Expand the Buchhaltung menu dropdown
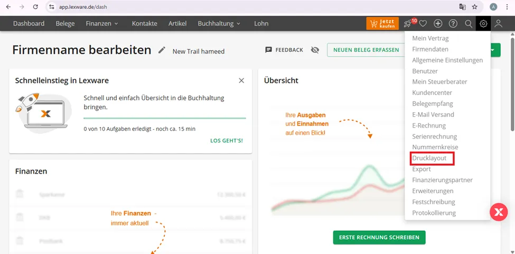 point(219,24)
